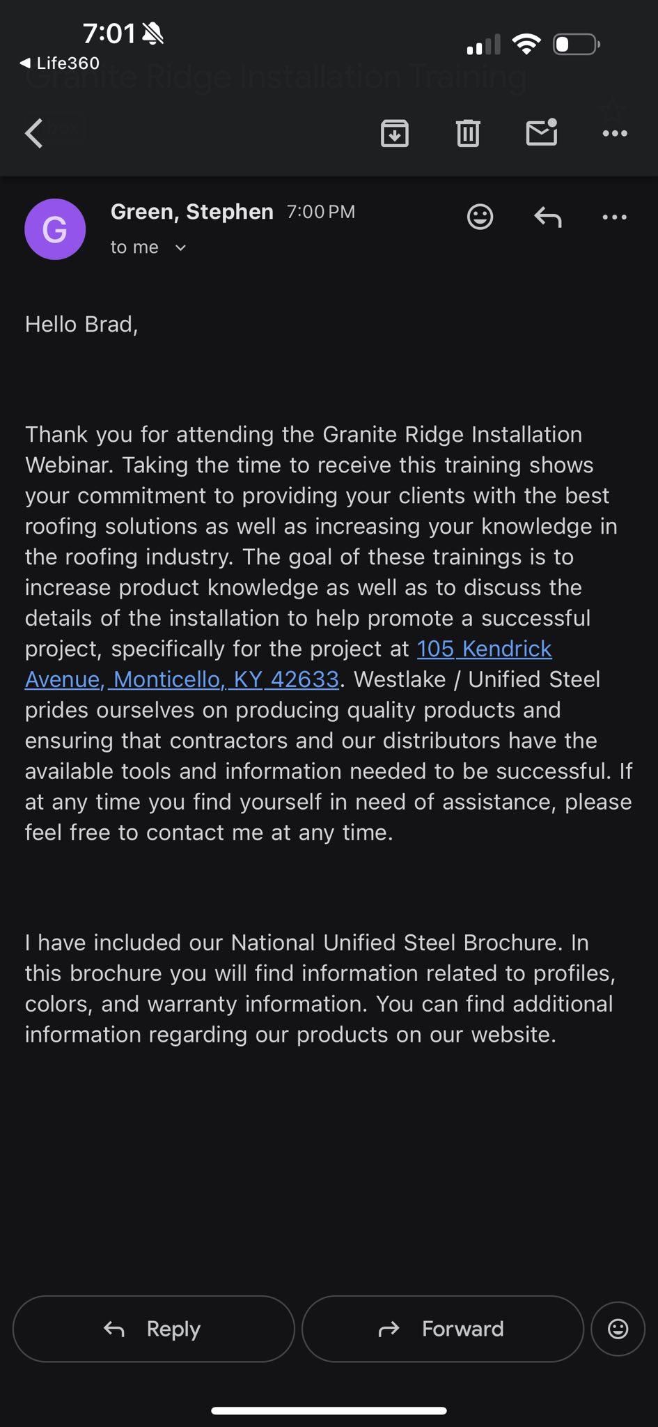
Task: Tap the Forward button
Action: click(443, 1329)
